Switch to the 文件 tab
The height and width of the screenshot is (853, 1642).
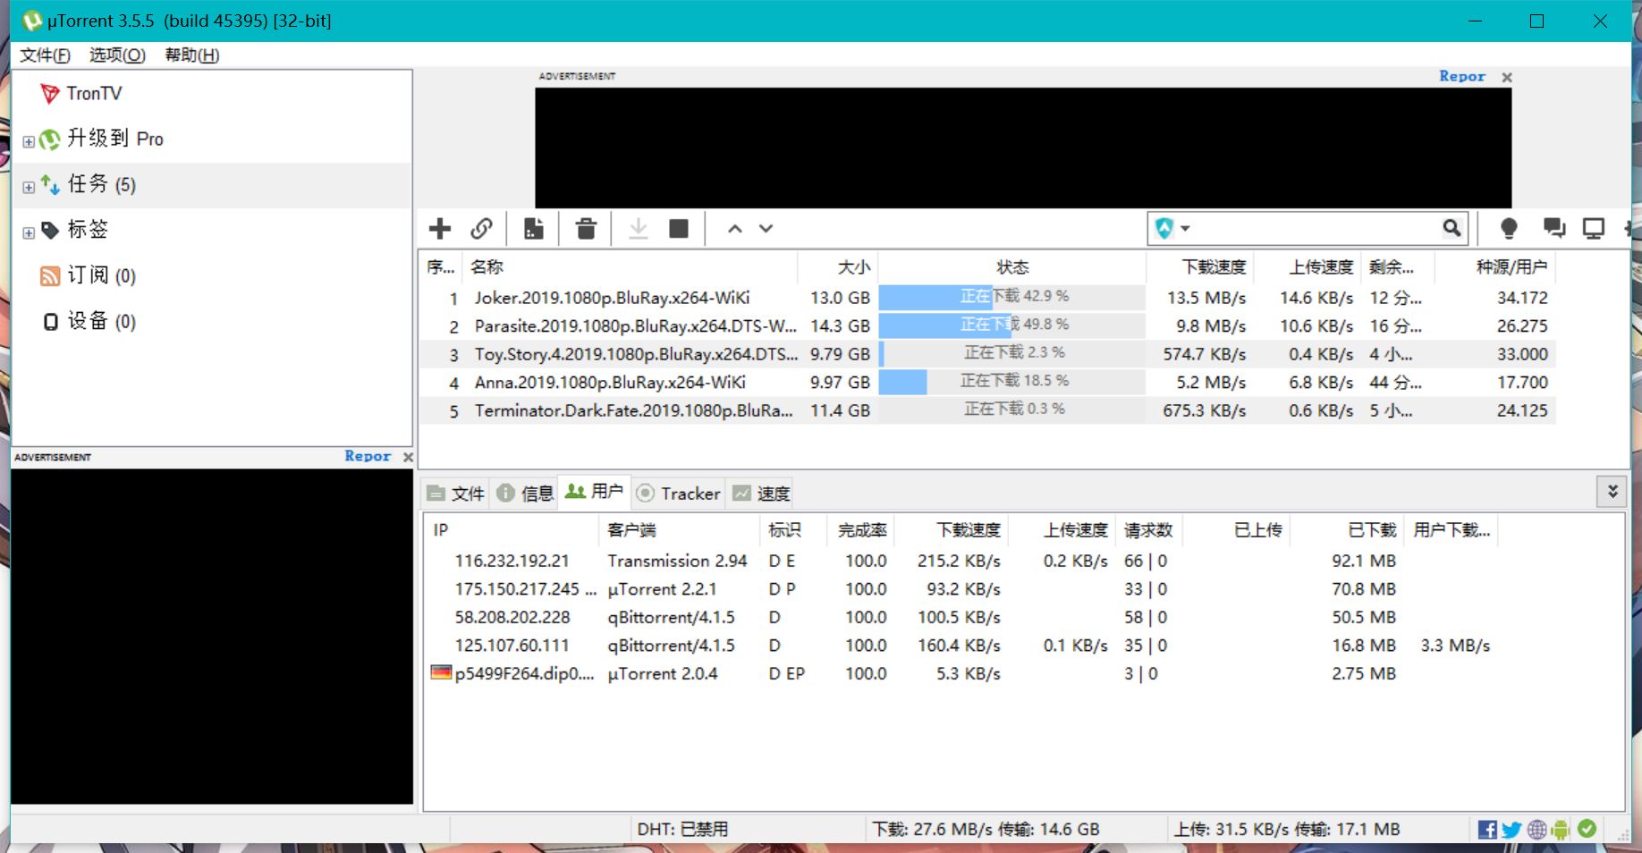click(456, 494)
